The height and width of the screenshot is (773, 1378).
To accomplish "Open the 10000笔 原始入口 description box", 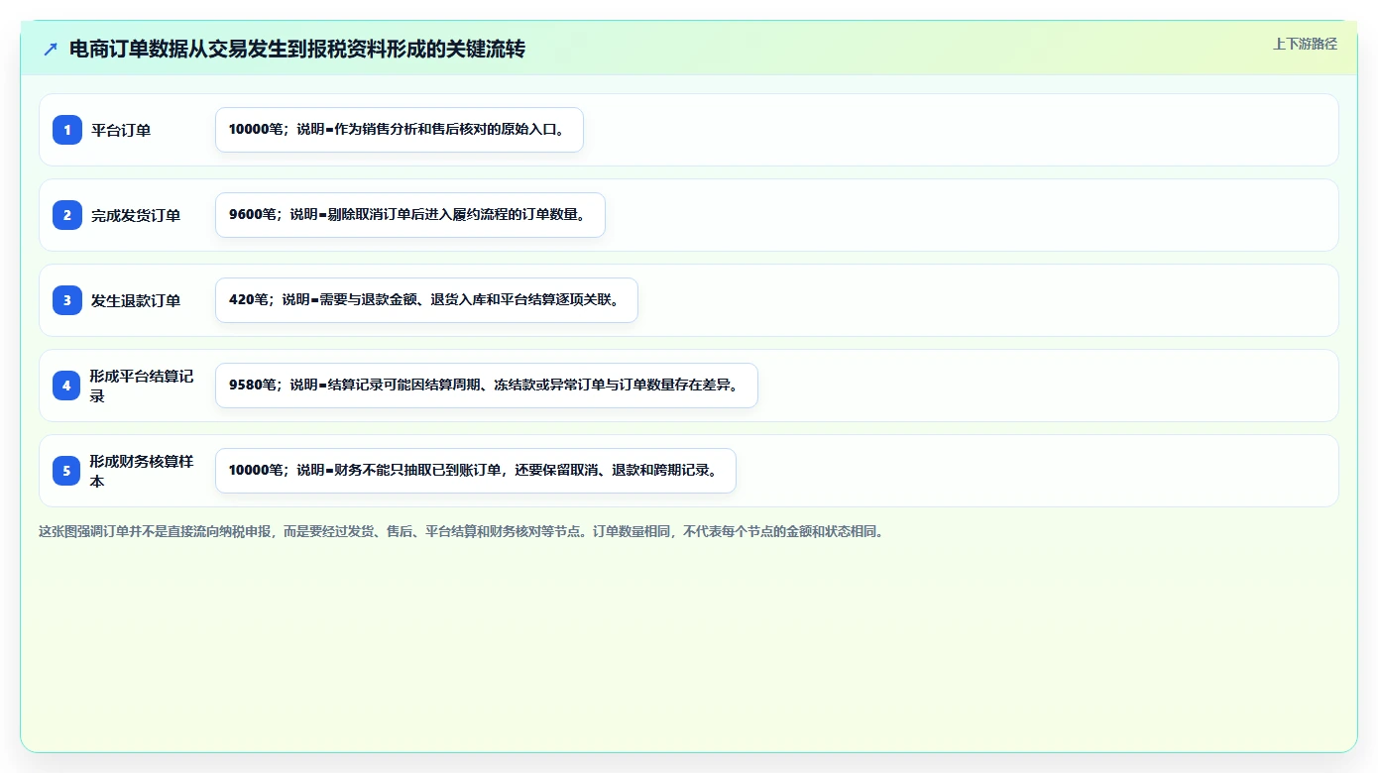I will click(400, 130).
